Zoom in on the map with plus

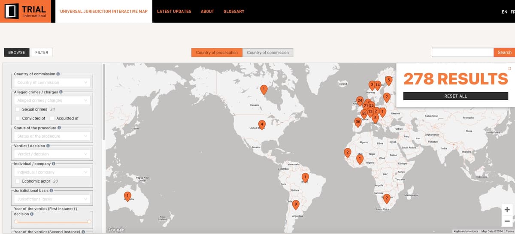(x=507, y=210)
